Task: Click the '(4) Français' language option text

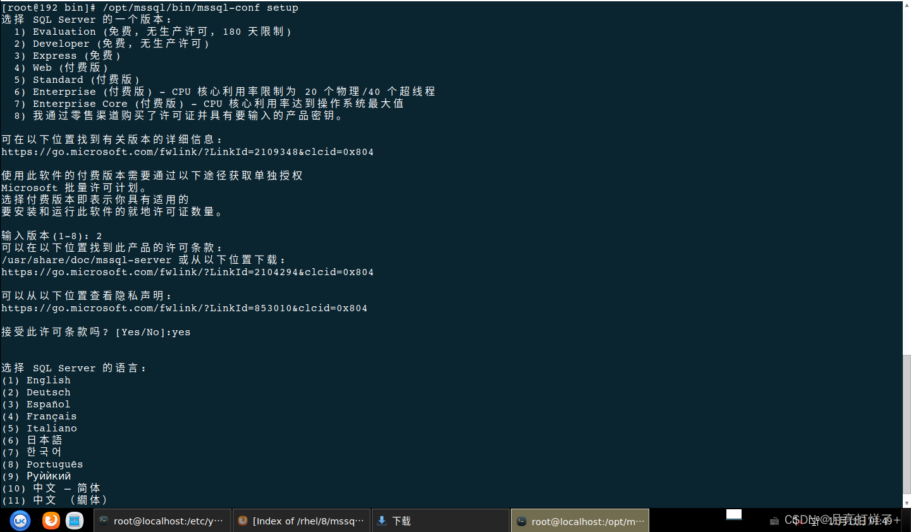Action: pos(39,416)
